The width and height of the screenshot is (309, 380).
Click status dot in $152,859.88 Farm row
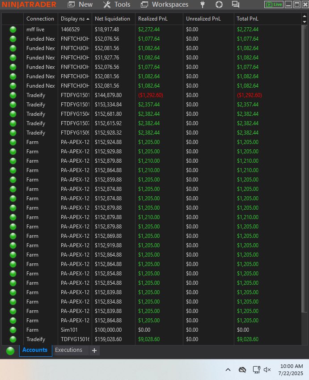pos(13,180)
